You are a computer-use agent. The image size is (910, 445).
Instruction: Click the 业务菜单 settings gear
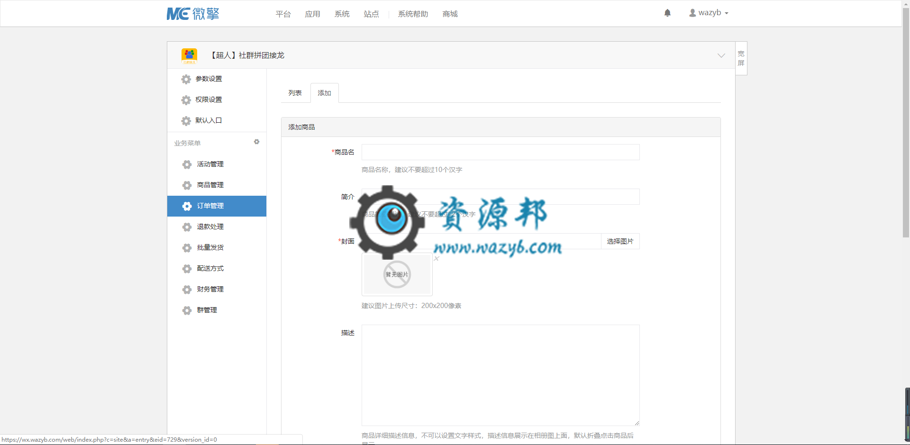coord(256,142)
